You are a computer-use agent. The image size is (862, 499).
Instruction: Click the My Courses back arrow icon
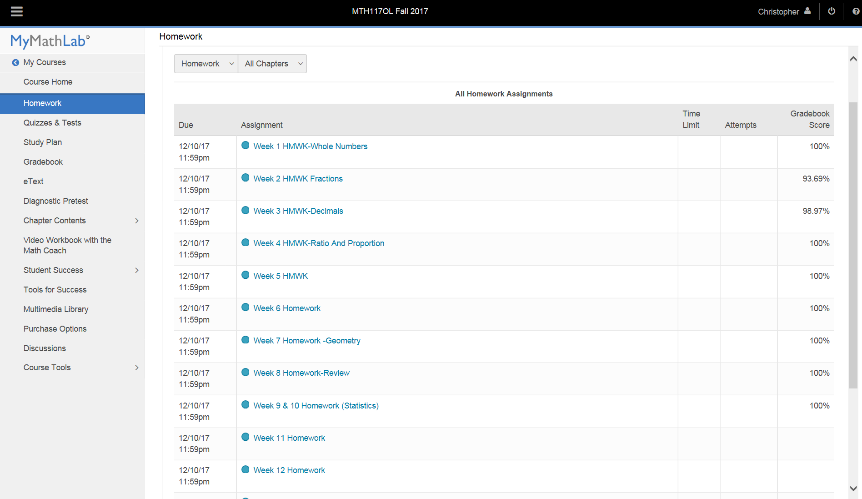click(x=15, y=63)
